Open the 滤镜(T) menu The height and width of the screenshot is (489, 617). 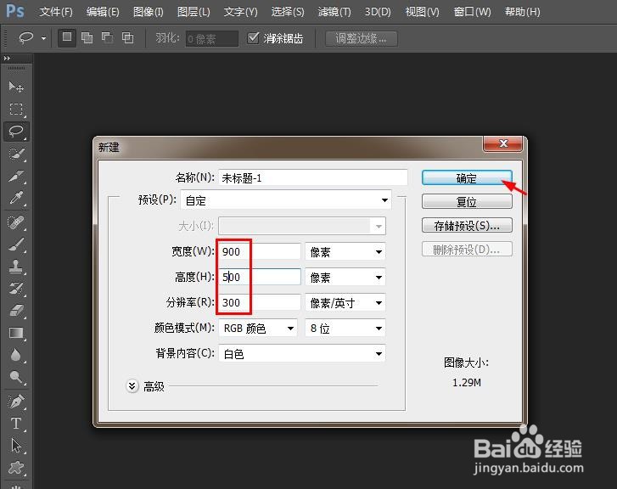334,12
